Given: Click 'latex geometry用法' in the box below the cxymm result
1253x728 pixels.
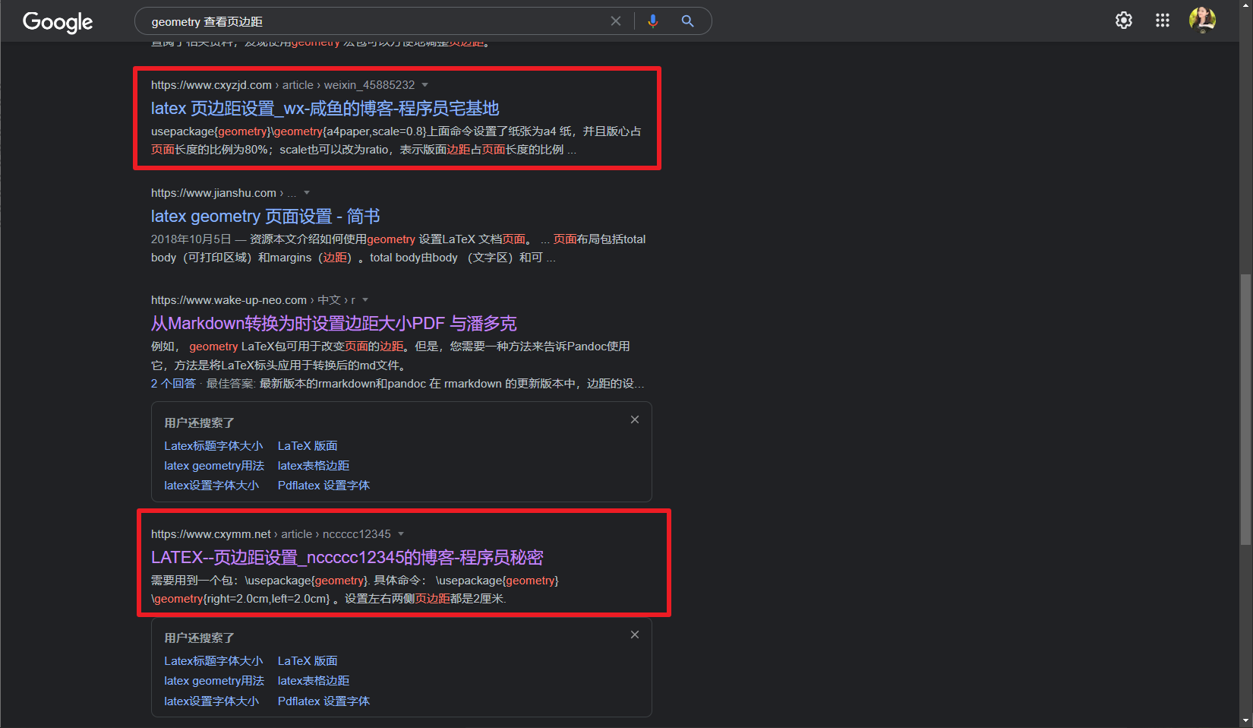Looking at the screenshot, I should tap(214, 681).
